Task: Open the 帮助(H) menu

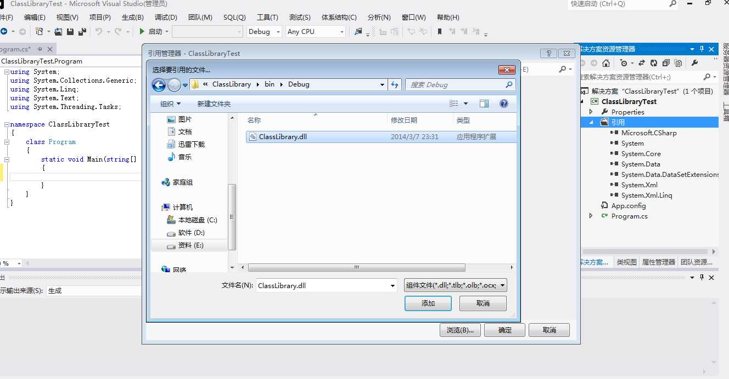Action: (447, 17)
